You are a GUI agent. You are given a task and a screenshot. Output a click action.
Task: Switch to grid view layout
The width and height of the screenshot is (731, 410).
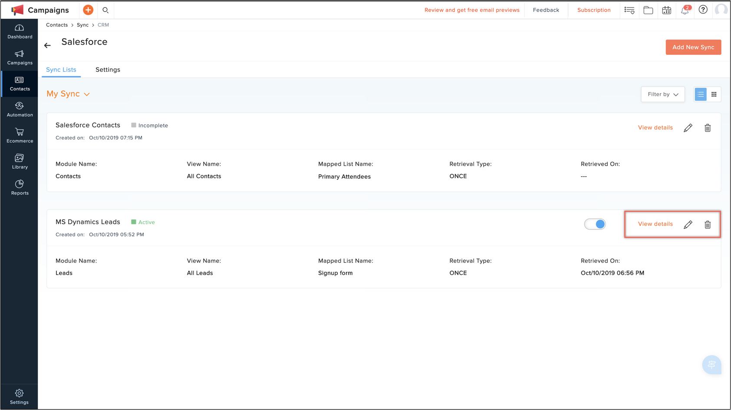[714, 94]
